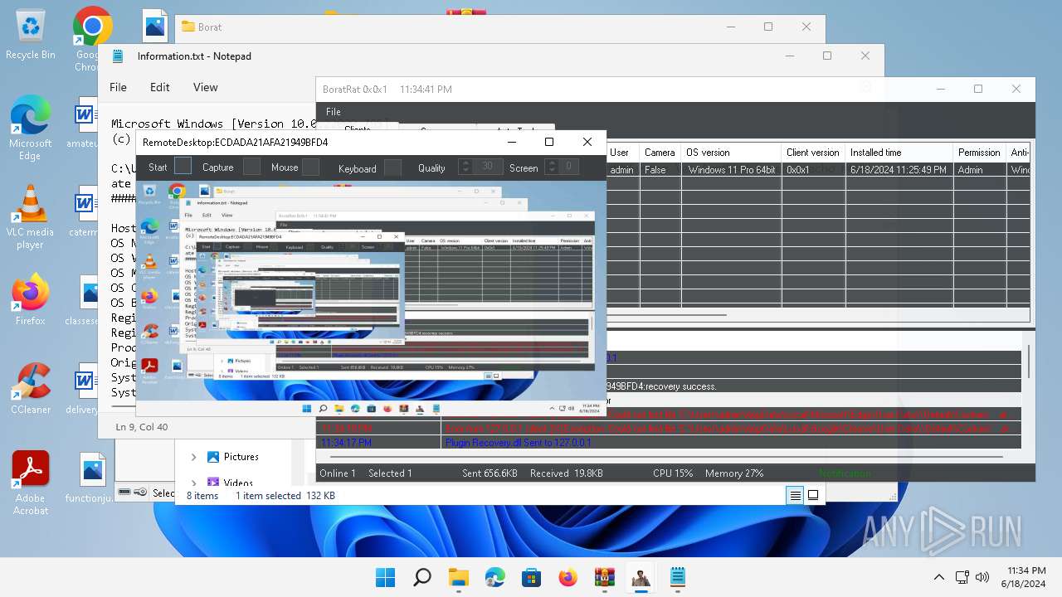
Task: Open the Edit menu in Notepad
Action: point(159,87)
